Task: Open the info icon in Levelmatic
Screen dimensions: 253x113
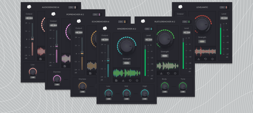Action: (212, 59)
